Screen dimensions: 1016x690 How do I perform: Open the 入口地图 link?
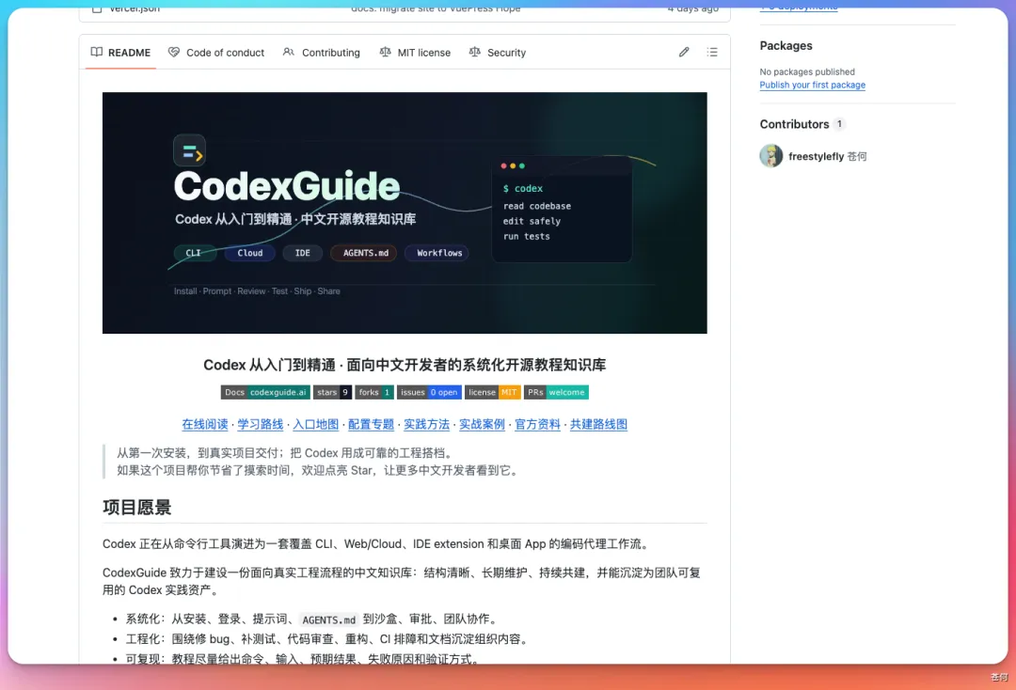pyautogui.click(x=315, y=424)
